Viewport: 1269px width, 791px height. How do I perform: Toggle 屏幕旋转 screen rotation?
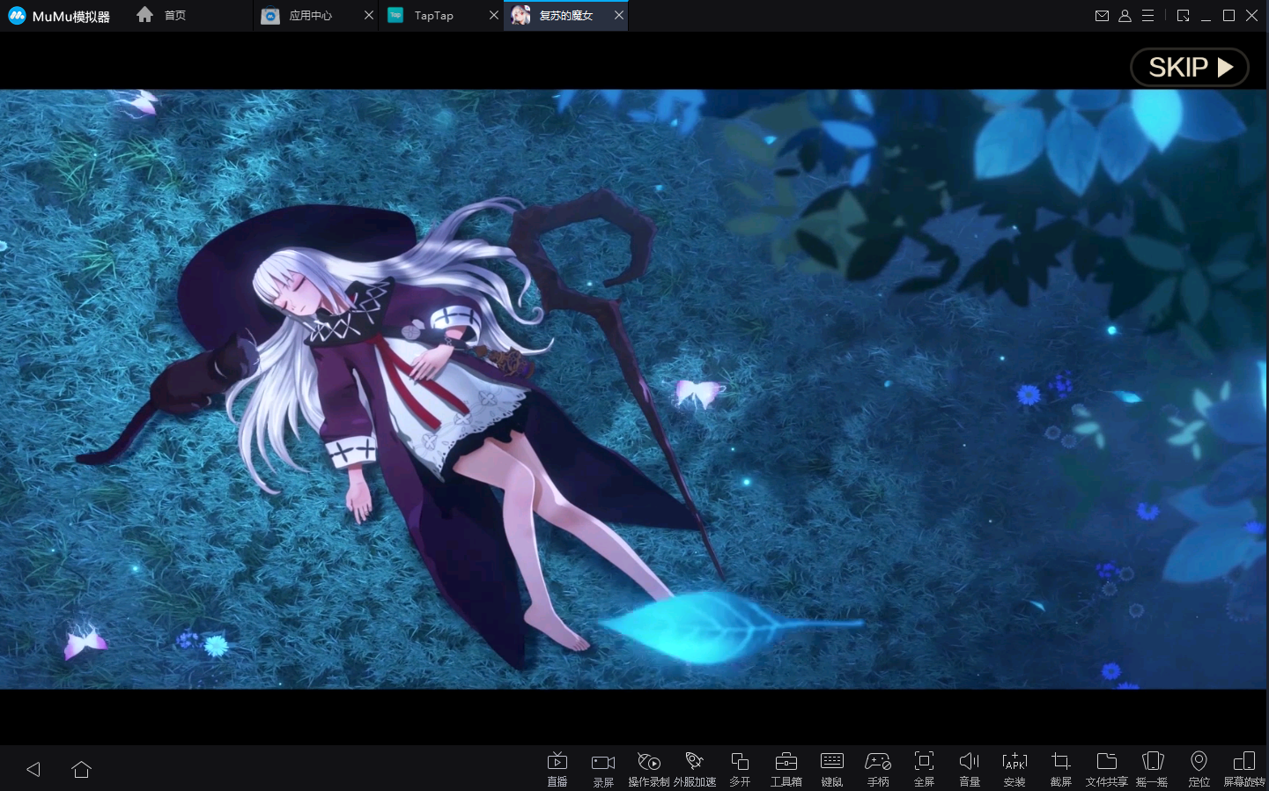tap(1243, 768)
